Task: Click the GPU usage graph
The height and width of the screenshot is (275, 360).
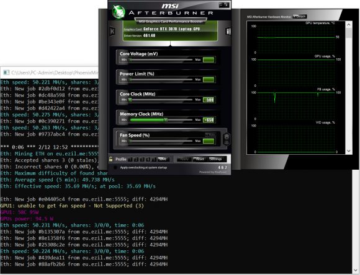Action: 295,72
